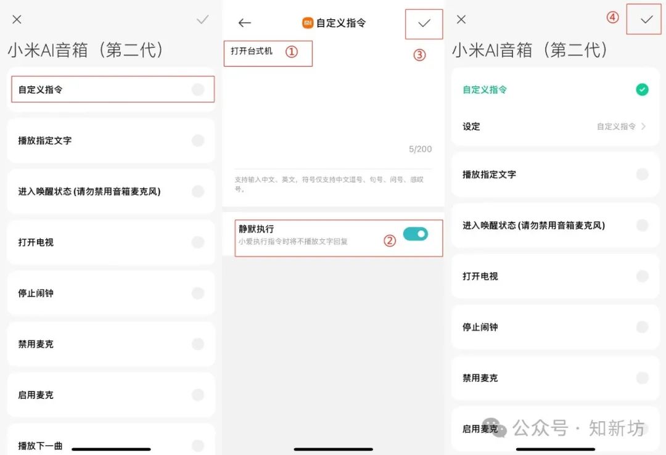666x455 pixels.
Task: Tap the 设定 label on the right screen
Action: point(471,126)
